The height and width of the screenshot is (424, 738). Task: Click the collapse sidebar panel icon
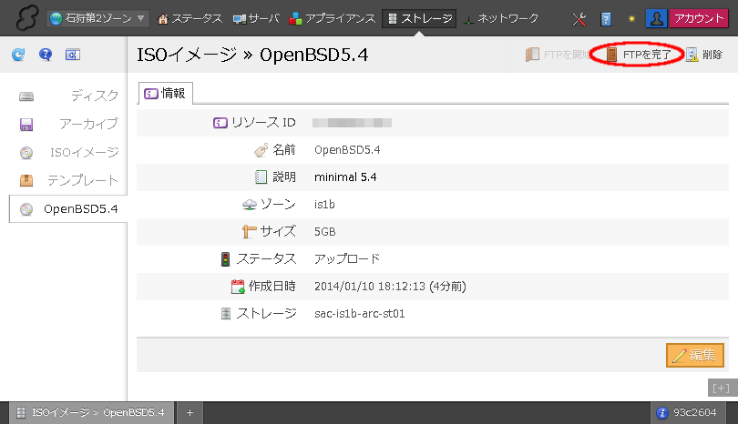point(73,56)
